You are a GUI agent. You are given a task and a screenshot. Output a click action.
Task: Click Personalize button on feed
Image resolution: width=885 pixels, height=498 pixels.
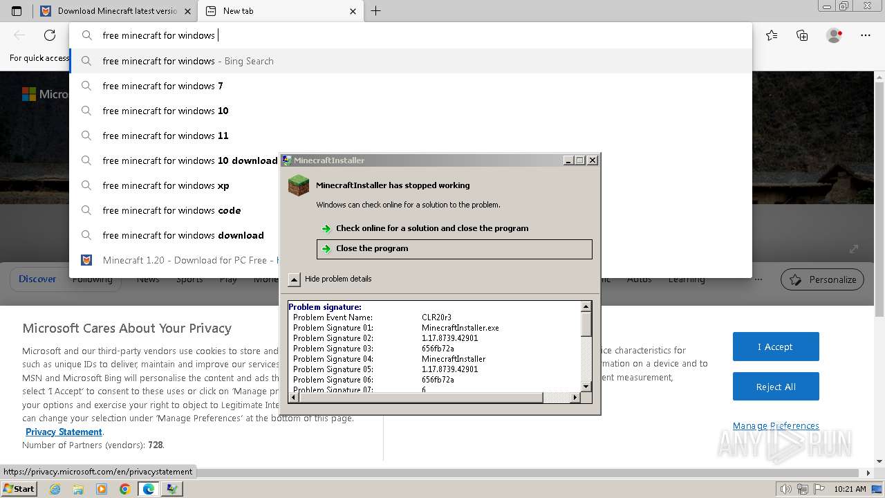coord(822,279)
